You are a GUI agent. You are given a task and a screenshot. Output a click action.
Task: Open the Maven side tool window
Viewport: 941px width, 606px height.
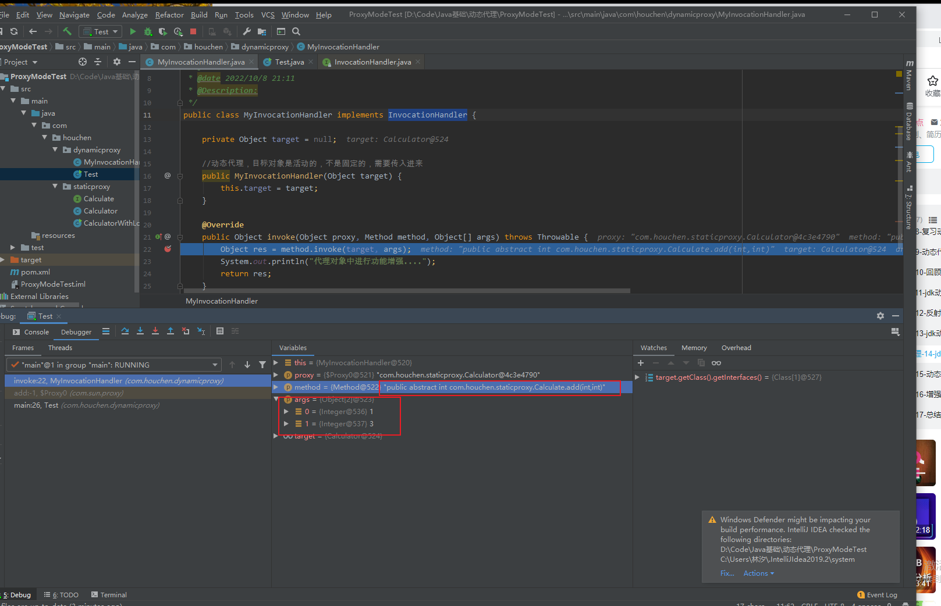pyautogui.click(x=909, y=75)
